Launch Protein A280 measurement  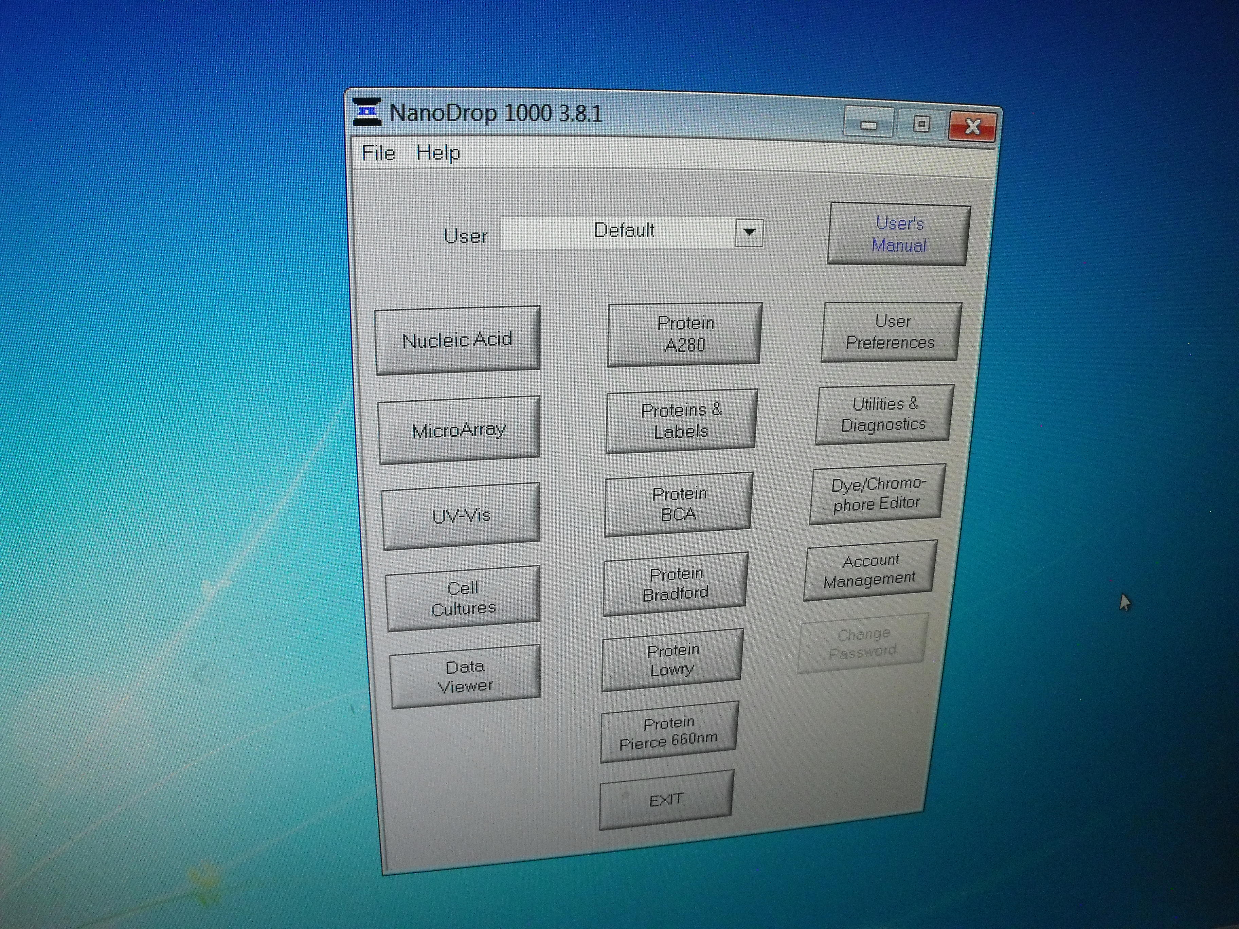pos(684,334)
